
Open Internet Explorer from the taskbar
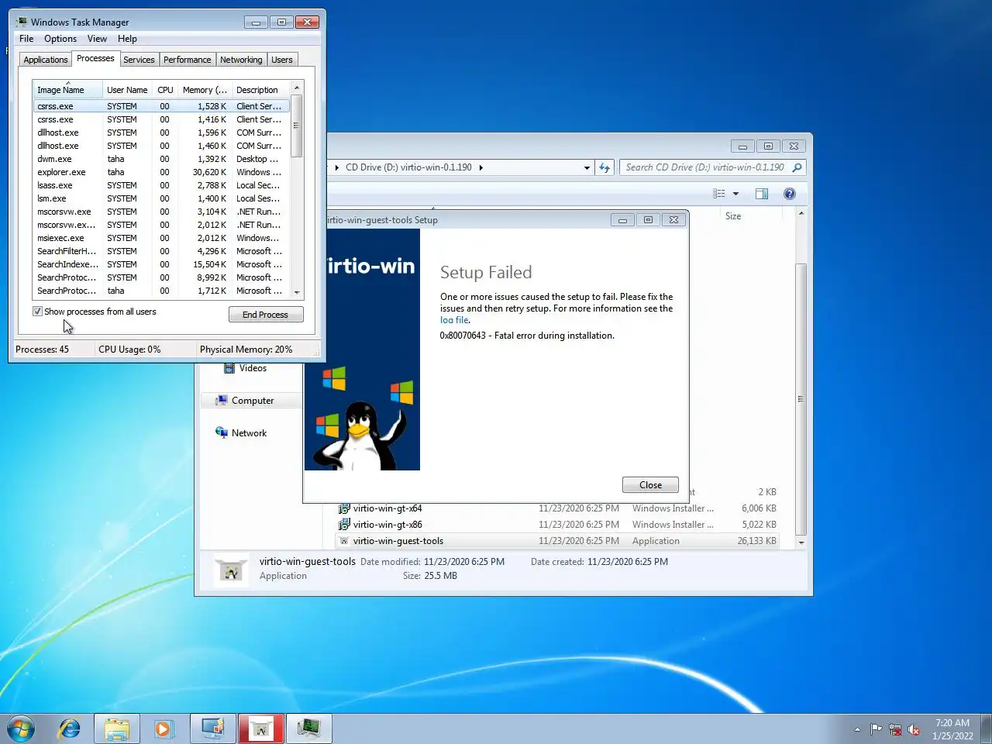(x=70, y=728)
